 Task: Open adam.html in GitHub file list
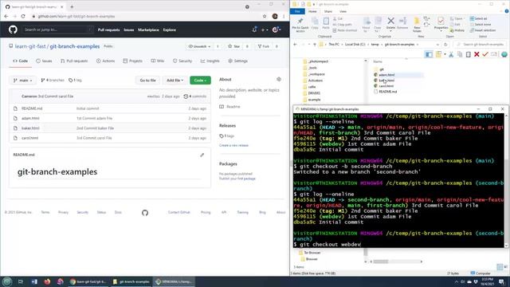[30, 119]
